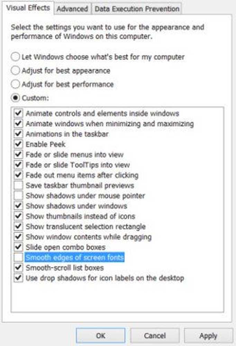The image size is (236, 346).
Task: Click the Apply button
Action: (x=208, y=335)
